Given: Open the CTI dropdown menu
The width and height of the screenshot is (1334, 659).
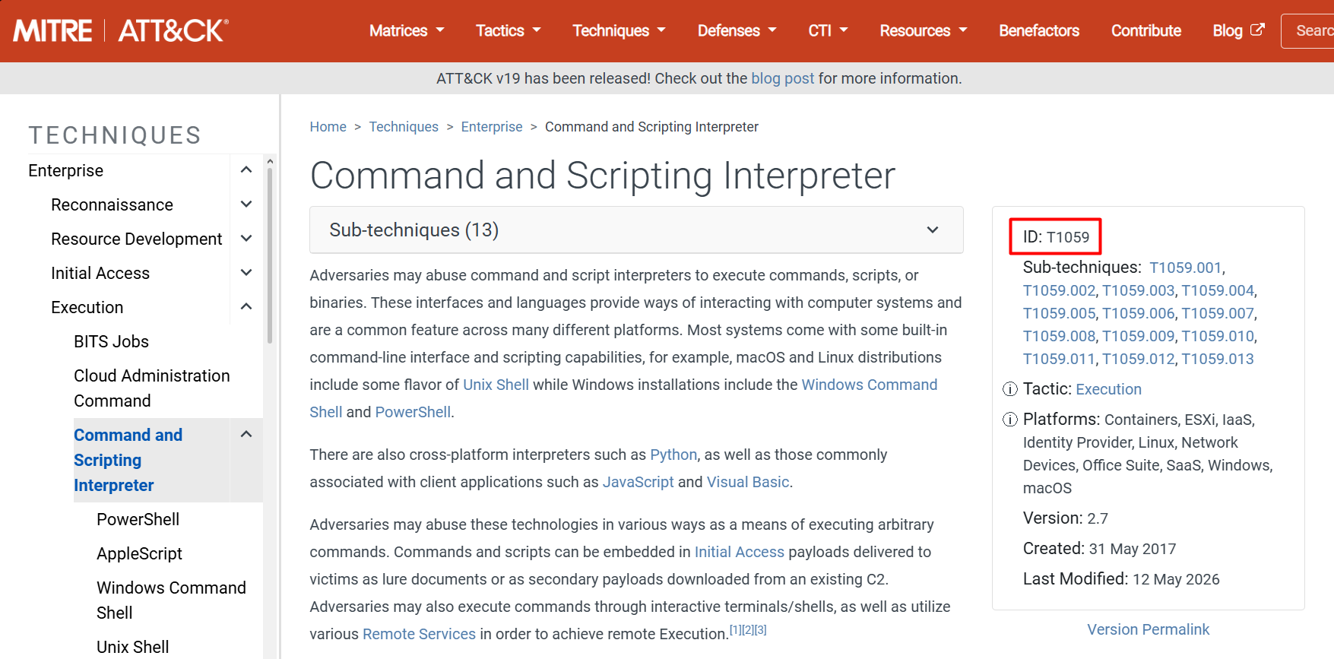Looking at the screenshot, I should [828, 30].
